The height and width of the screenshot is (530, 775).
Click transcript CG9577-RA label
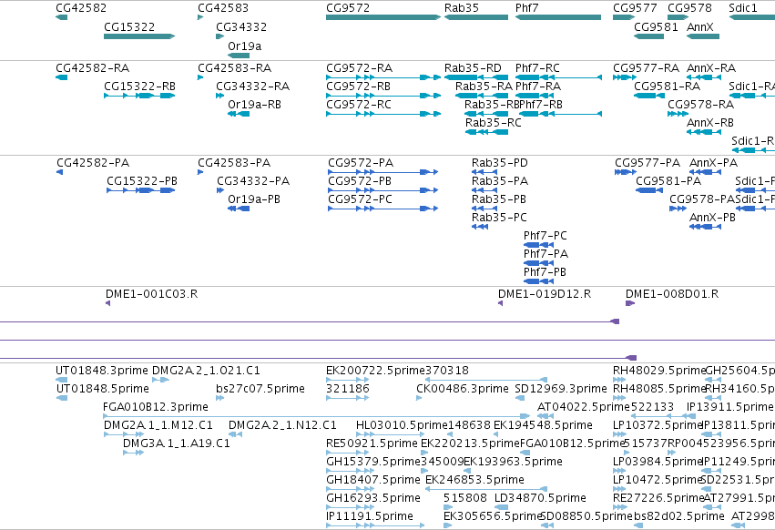pyautogui.click(x=646, y=68)
